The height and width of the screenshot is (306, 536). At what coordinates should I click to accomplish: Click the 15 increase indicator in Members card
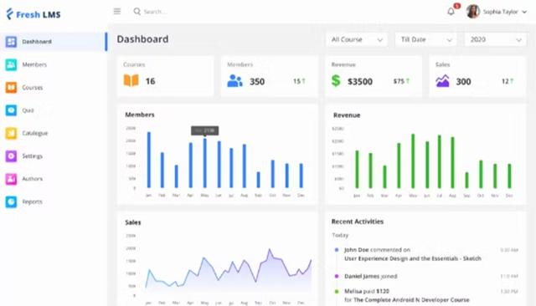click(x=299, y=81)
